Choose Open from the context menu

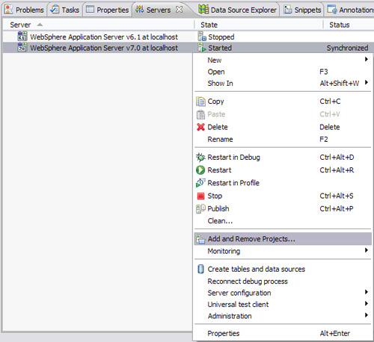click(x=283, y=72)
